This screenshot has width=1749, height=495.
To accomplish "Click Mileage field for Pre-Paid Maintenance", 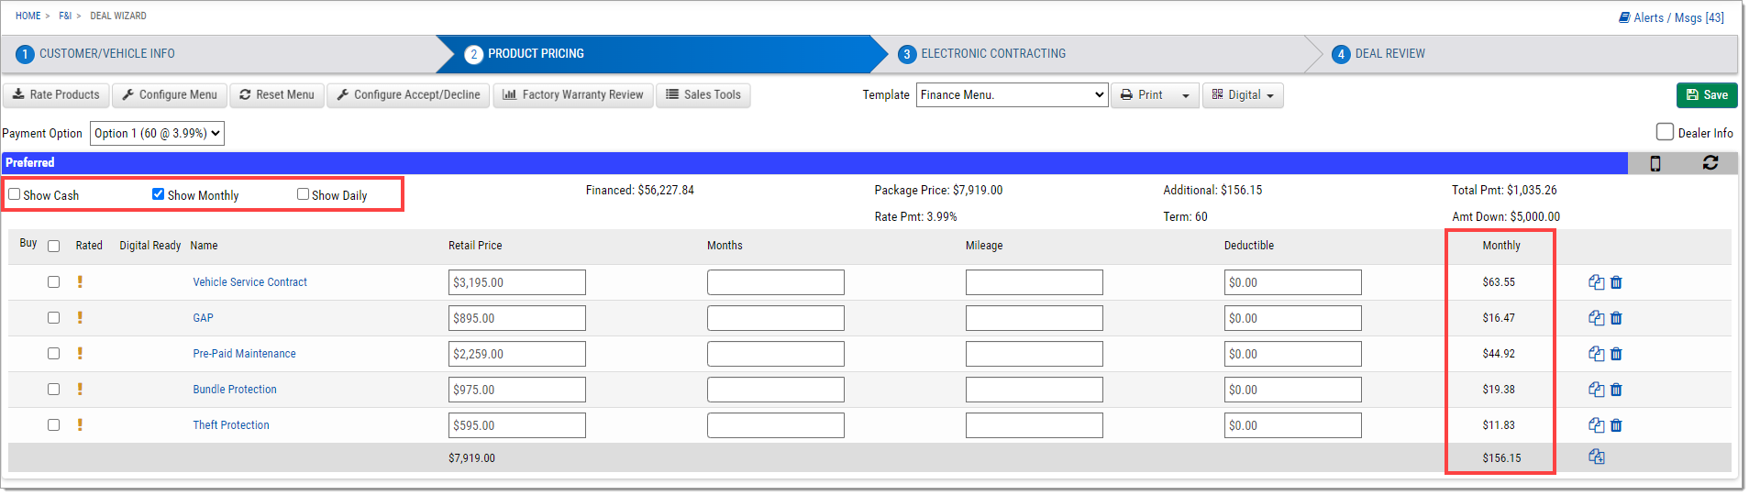I will 1035,354.
